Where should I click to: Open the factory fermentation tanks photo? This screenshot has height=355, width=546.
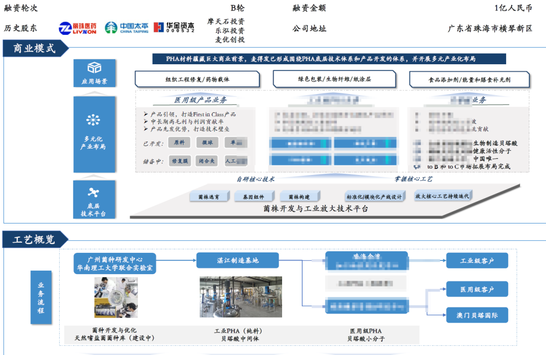(x=237, y=297)
